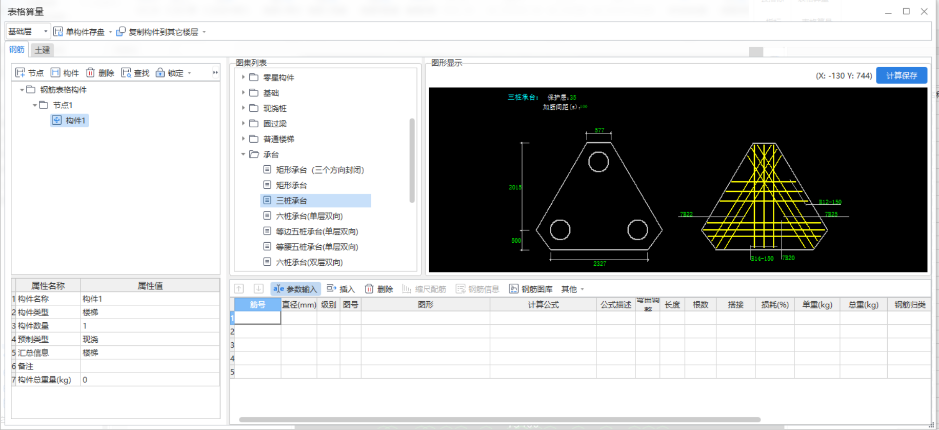Click the 缩尺配筋 icon
939x430 pixels.
coord(407,289)
